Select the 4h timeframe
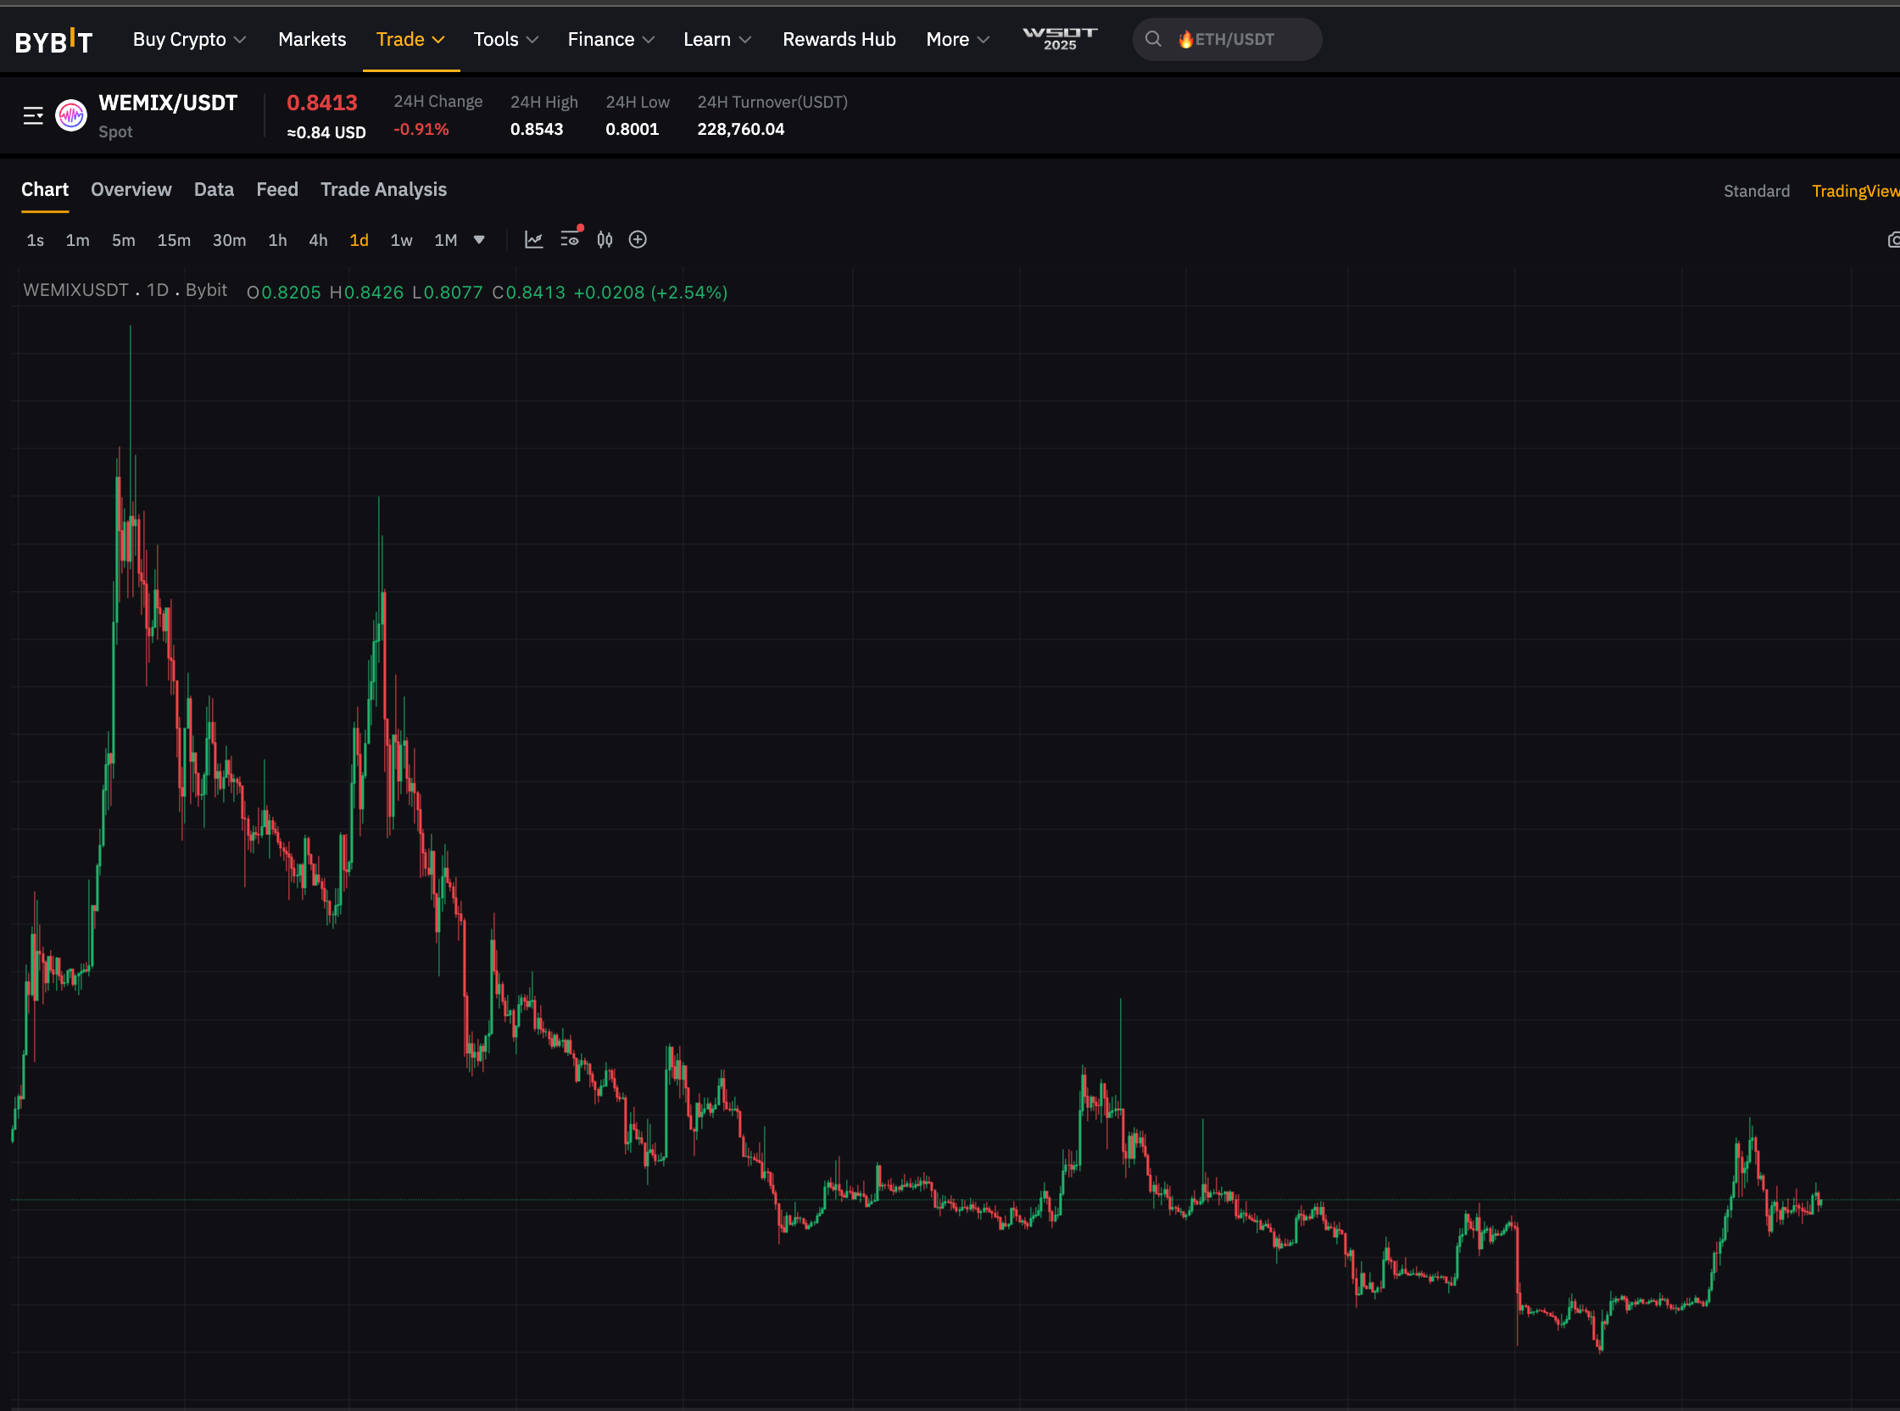1900x1411 pixels. (x=318, y=240)
